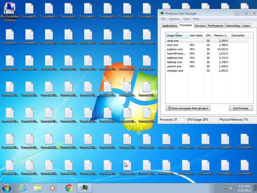Screen dimensions: 257x193
Task: Click the Processes: 37 status text
Action: (x=168, y=120)
